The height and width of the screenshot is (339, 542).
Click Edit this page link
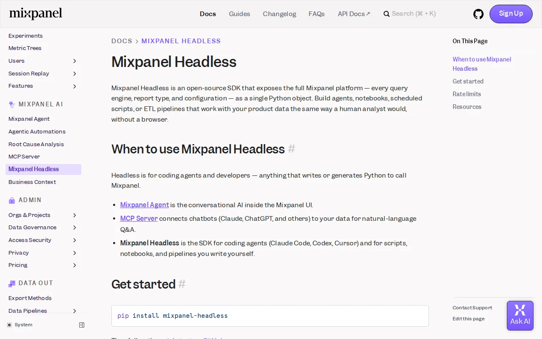click(x=468, y=319)
